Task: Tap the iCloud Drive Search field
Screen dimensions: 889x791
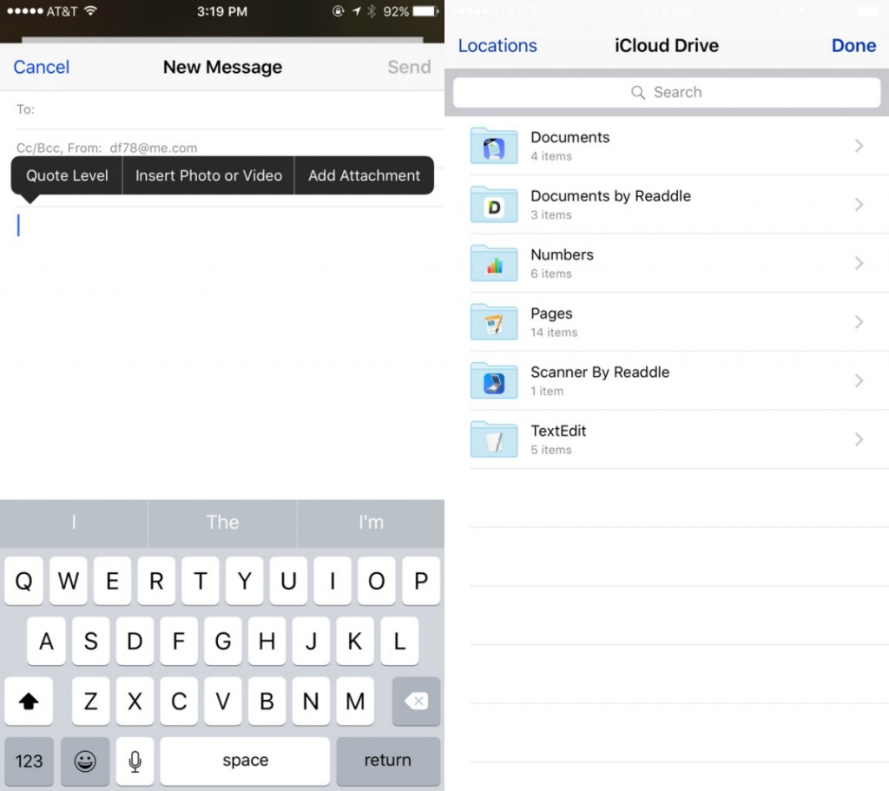Action: pos(667,92)
